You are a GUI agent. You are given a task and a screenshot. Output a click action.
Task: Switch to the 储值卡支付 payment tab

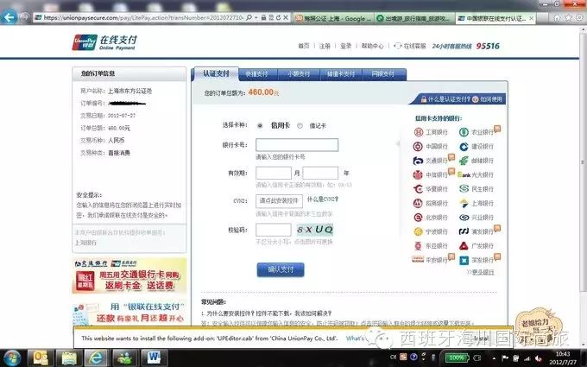coord(341,74)
